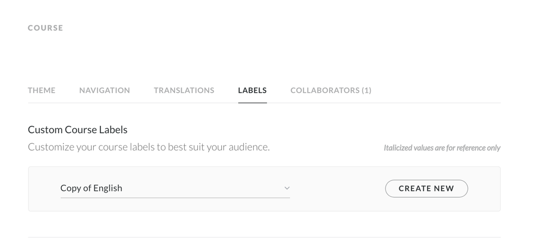Switch to the Navigation tab
Image resolution: width=541 pixels, height=246 pixels.
[x=105, y=90]
